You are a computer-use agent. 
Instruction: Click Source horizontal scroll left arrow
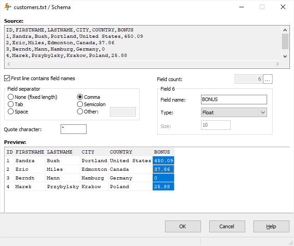click(9, 64)
